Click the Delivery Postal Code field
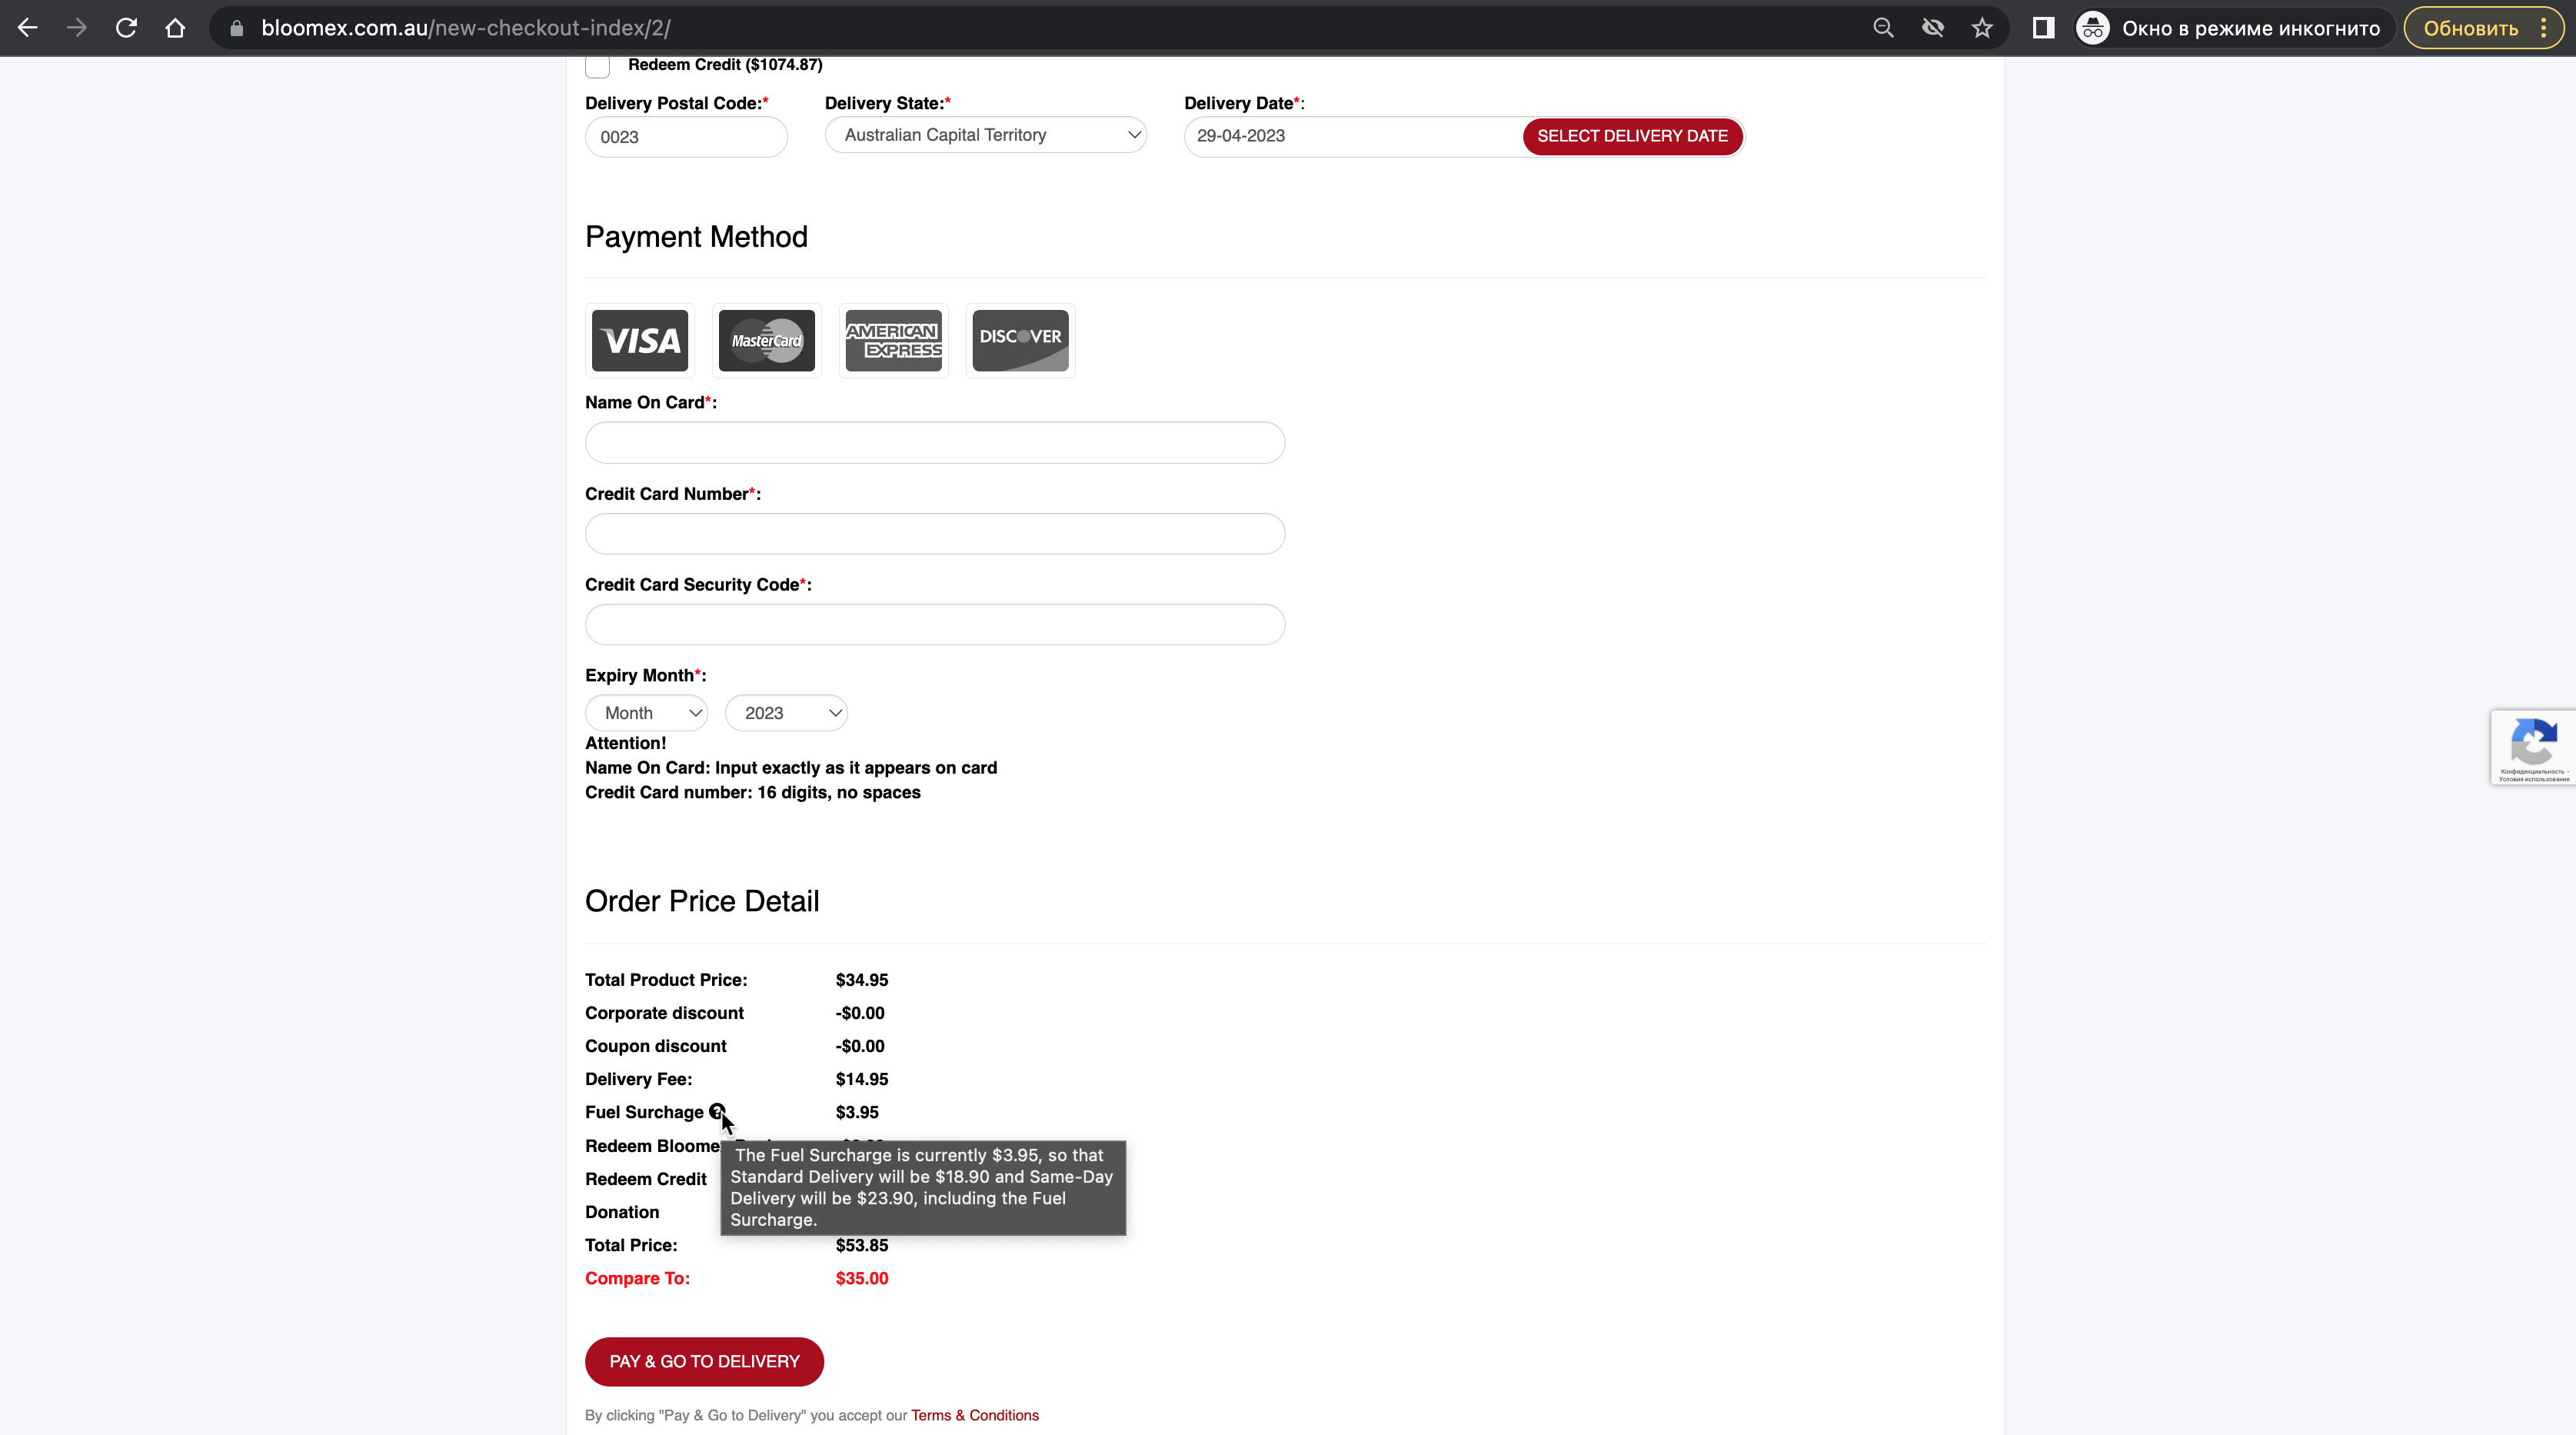2576x1435 pixels. (x=686, y=137)
